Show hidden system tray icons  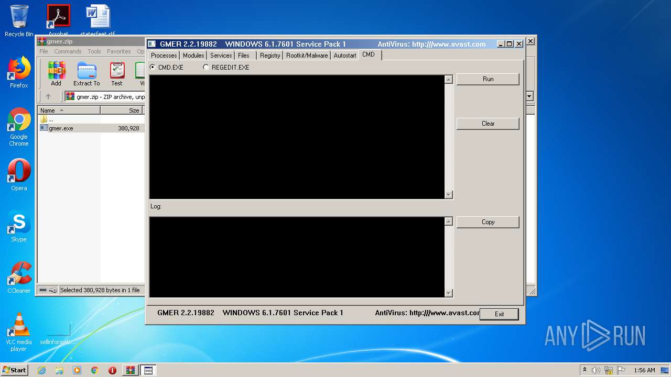585,370
